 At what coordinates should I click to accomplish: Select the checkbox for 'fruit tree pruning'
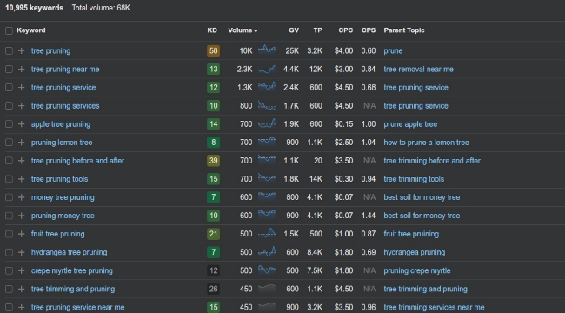[9, 234]
